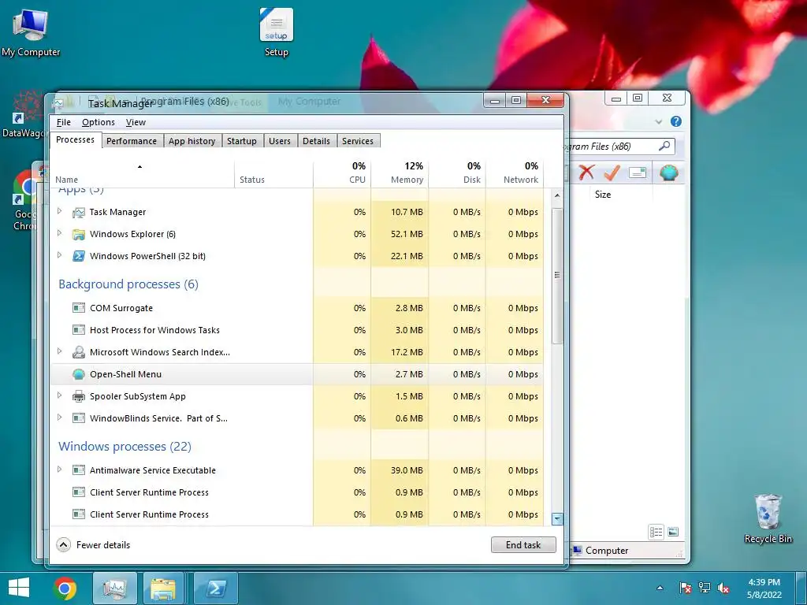This screenshot has height=605, width=807.
Task: Click the orange checkmark icon in Explorer toolbar
Action: [x=612, y=173]
